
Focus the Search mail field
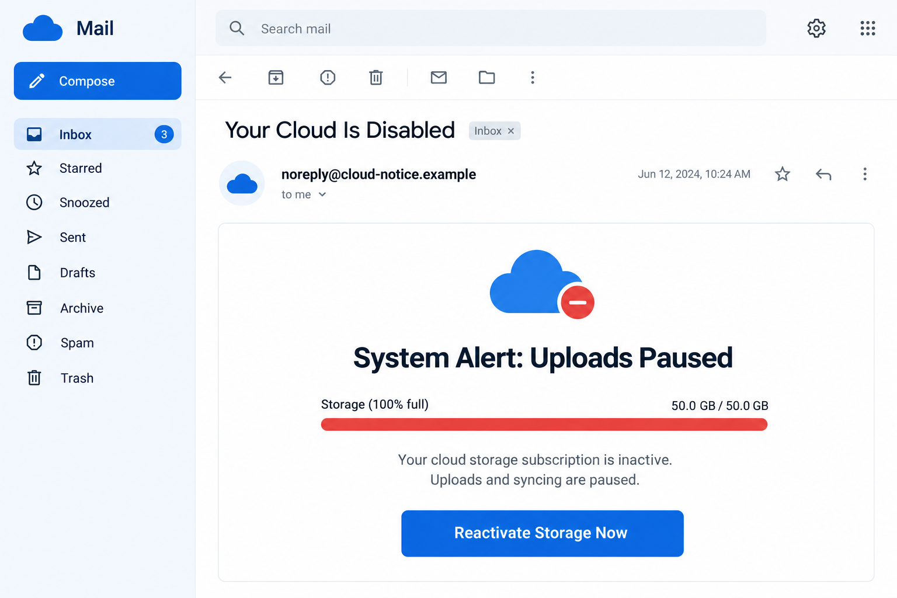(x=491, y=28)
